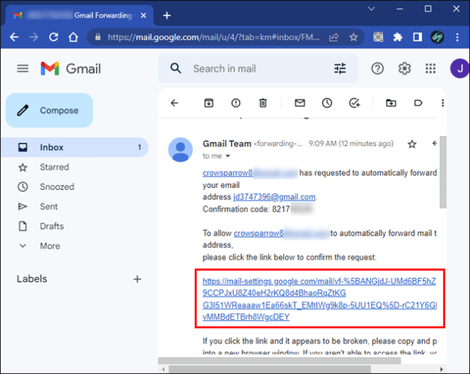Open Gmail support help icon

[x=377, y=69]
